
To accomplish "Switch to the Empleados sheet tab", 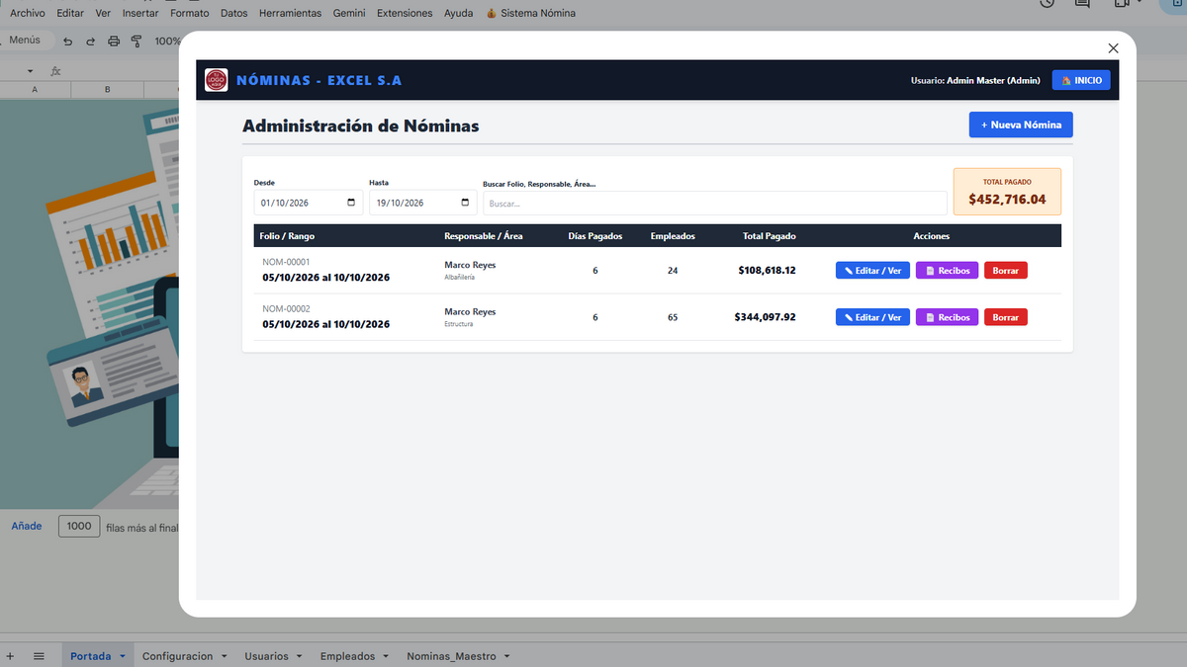I will [x=347, y=656].
